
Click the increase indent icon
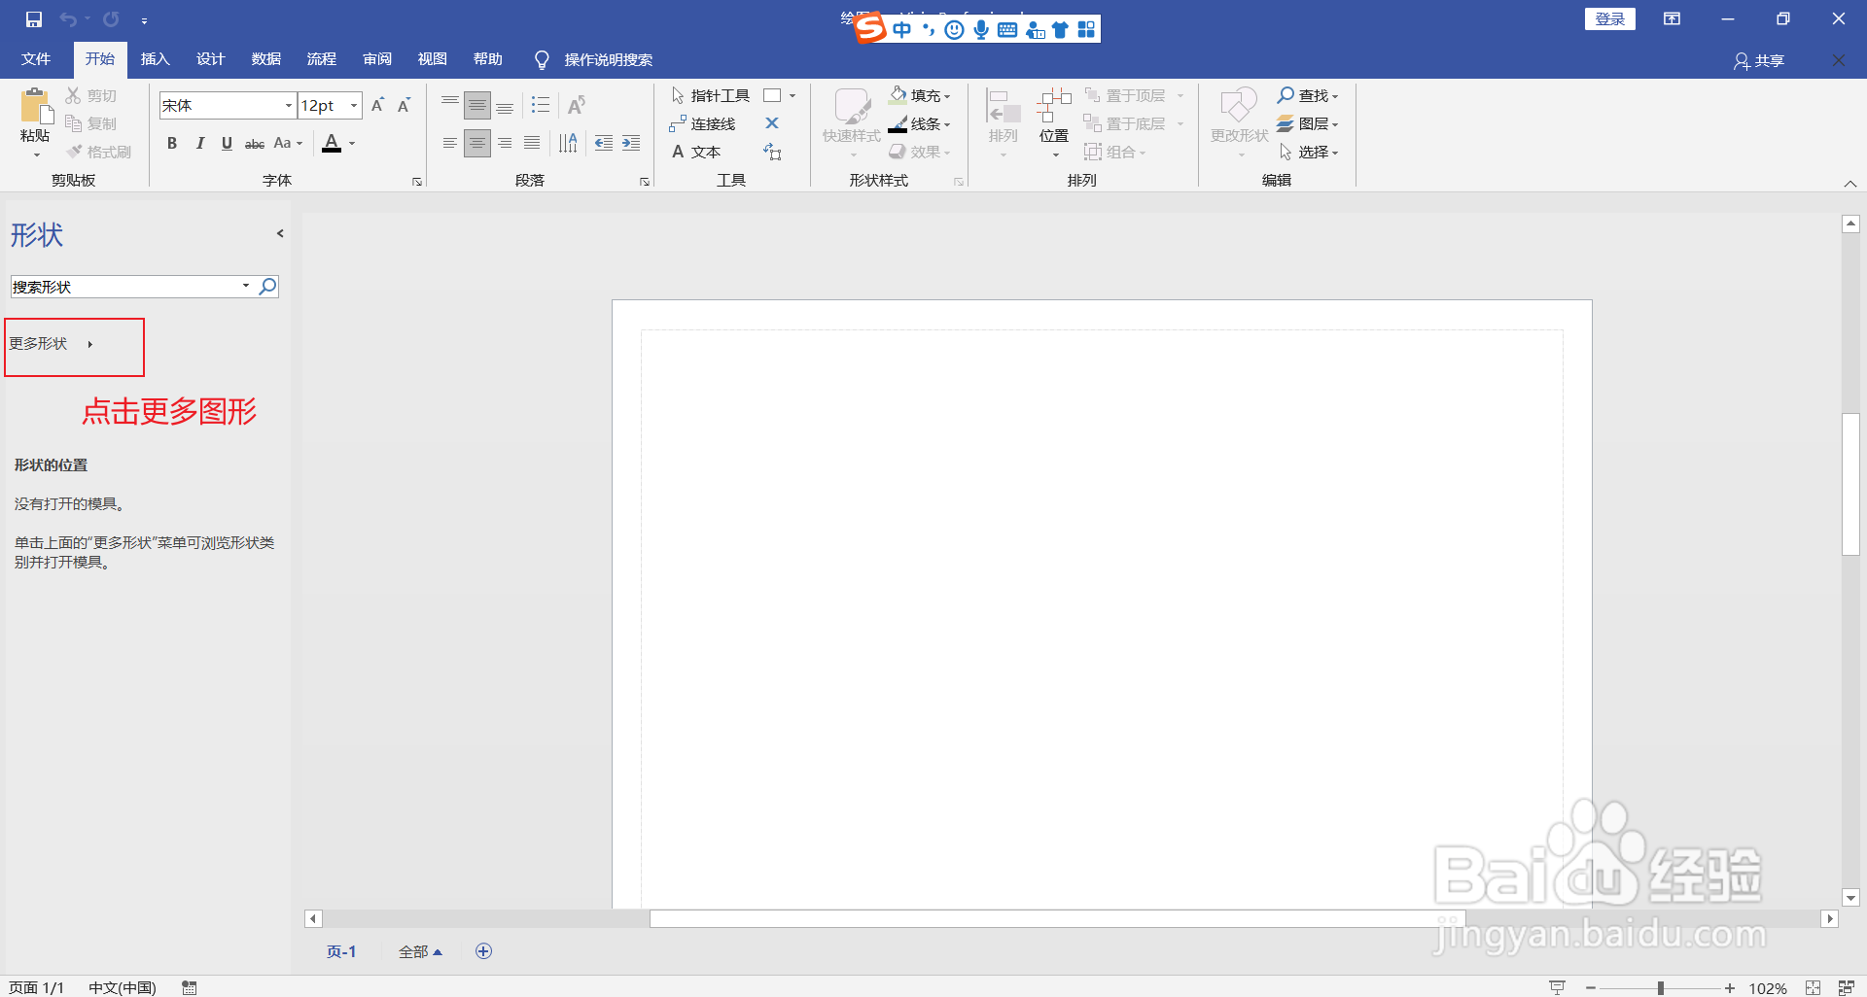click(631, 144)
